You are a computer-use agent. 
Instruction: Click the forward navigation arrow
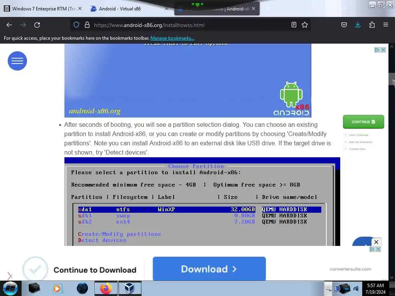pos(23,25)
